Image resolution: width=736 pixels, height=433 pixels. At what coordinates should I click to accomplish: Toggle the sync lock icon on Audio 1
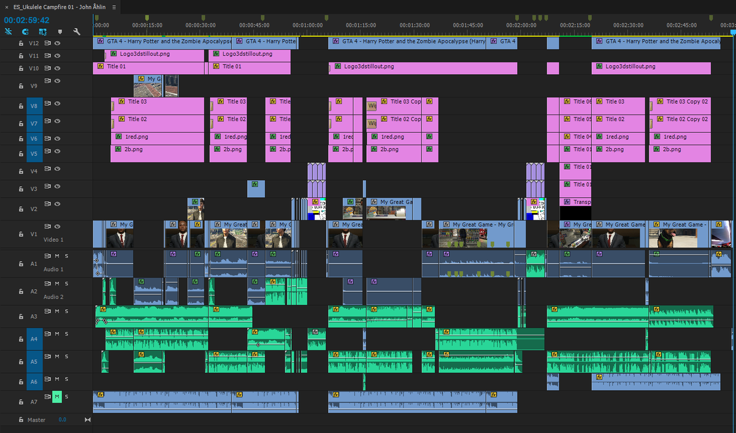click(47, 256)
